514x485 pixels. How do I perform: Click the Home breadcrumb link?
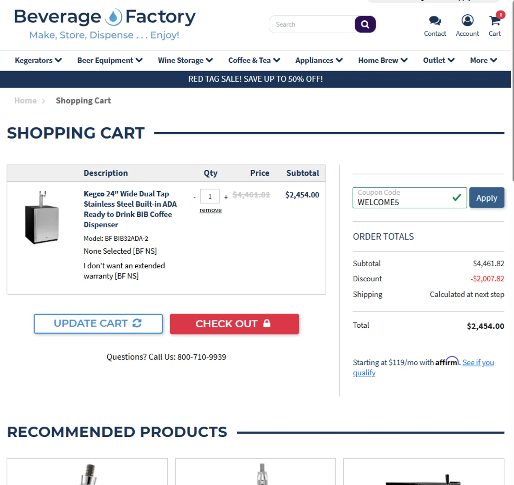point(25,101)
